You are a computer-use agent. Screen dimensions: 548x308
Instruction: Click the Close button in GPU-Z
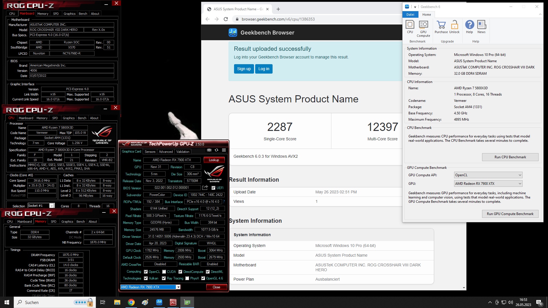pos(216,287)
